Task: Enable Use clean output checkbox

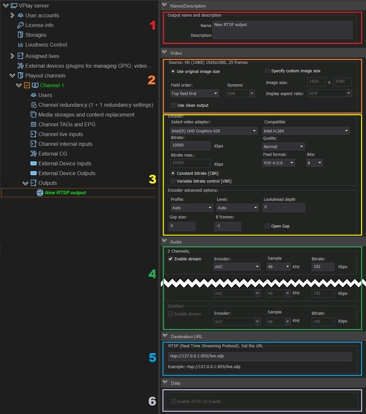Action: pos(174,105)
